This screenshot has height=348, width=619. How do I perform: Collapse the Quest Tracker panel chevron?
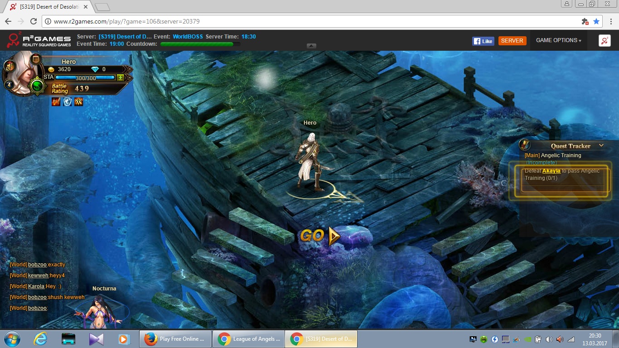point(601,145)
